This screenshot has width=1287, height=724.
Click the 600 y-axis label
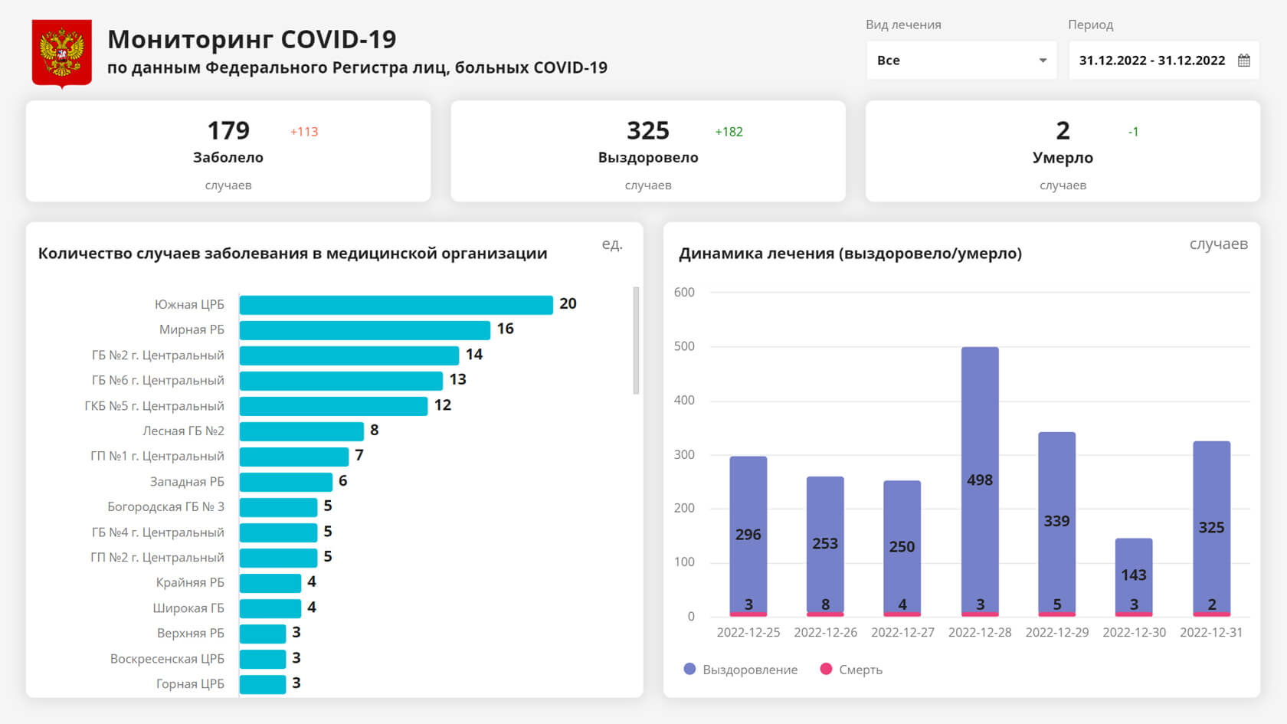coord(684,292)
